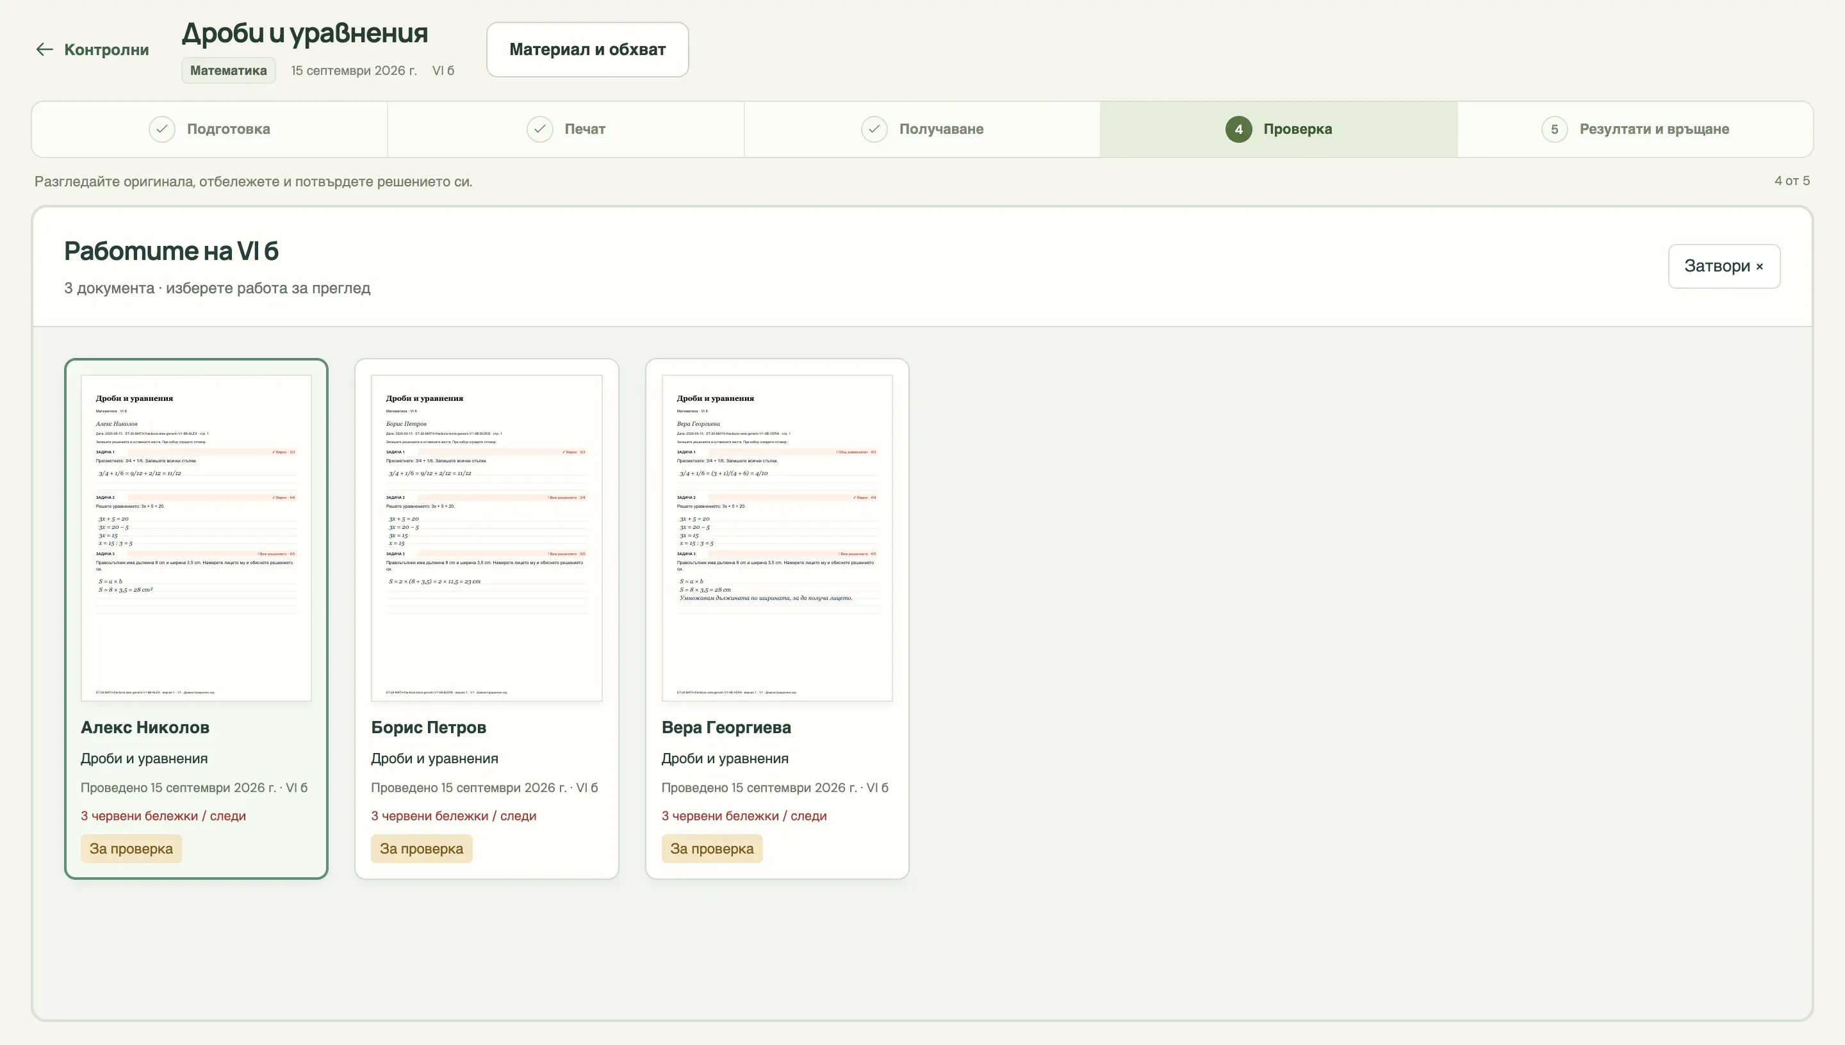
Task: Click the Математика subject tag
Action: pyautogui.click(x=228, y=70)
